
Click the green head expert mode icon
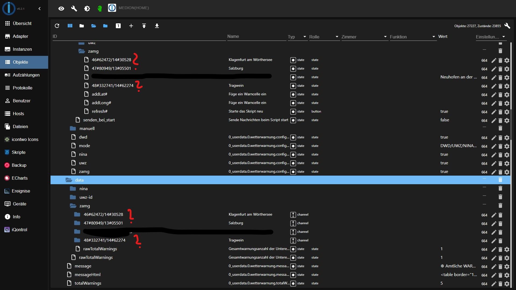point(100,9)
